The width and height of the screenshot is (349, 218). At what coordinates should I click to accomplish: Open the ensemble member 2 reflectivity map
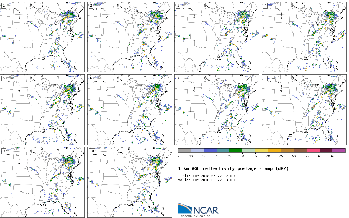(x=129, y=37)
